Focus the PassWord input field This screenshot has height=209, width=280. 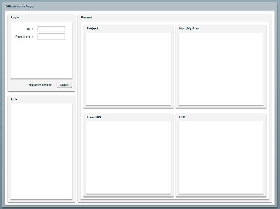click(x=51, y=37)
